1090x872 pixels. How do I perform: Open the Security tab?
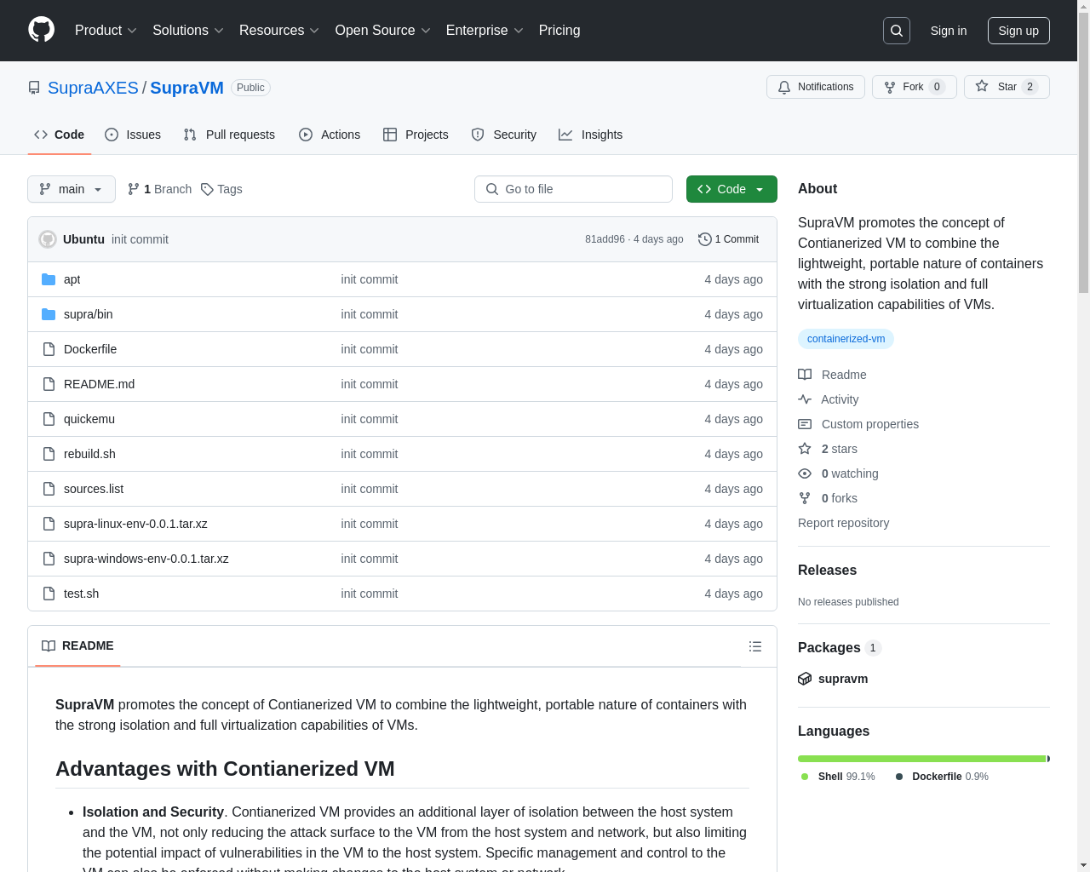504,135
